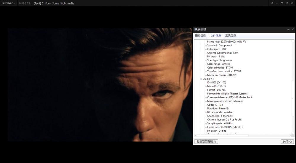Collapse the Audio #1 tree node
Image resolution: width=296 pixels, height=163 pixels.
point(201,79)
